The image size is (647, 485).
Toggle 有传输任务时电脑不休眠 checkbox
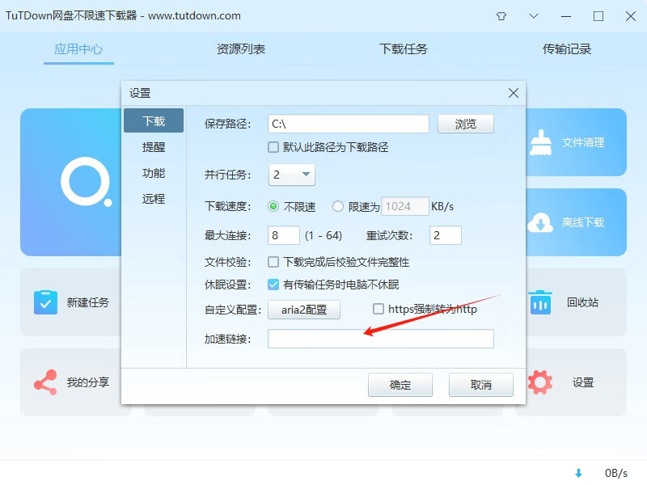[273, 285]
